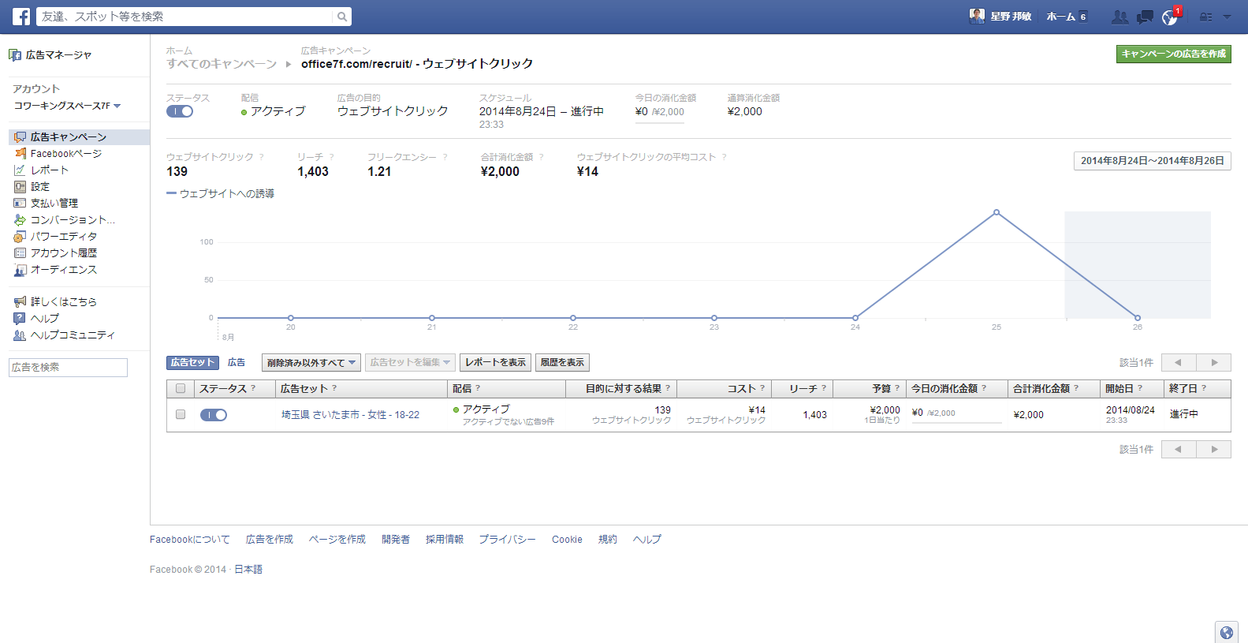
Task: Click the 今日の消化金額 budget progress bar in row
Action: pyautogui.click(x=956, y=423)
